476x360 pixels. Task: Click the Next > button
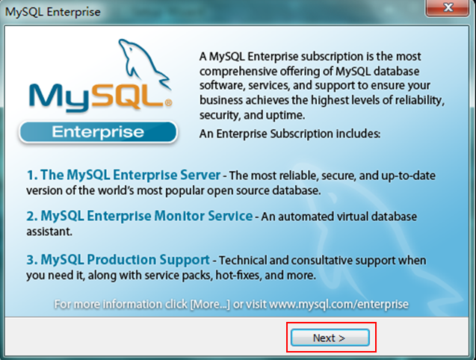330,338
